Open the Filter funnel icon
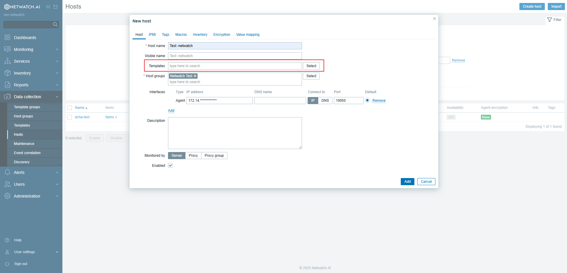This screenshot has width=567, height=273. tap(550, 20)
